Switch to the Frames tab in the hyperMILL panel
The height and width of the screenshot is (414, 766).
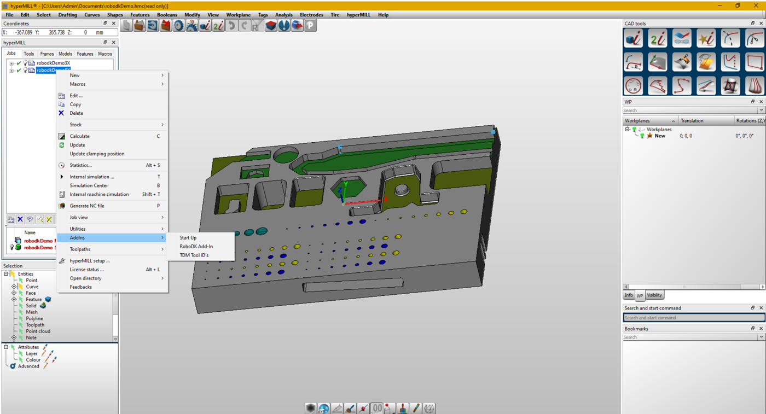47,54
